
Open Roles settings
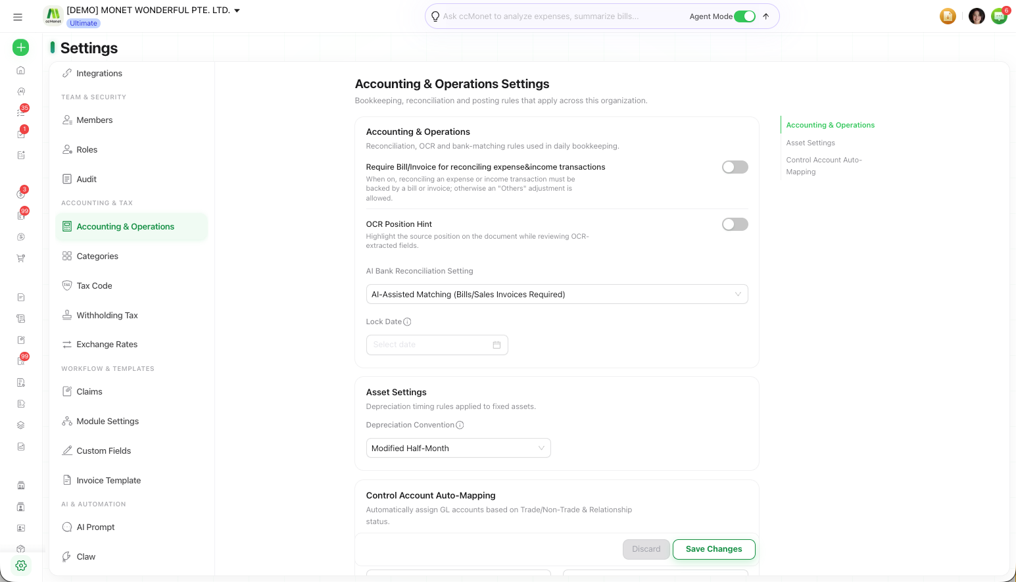[x=132, y=149]
